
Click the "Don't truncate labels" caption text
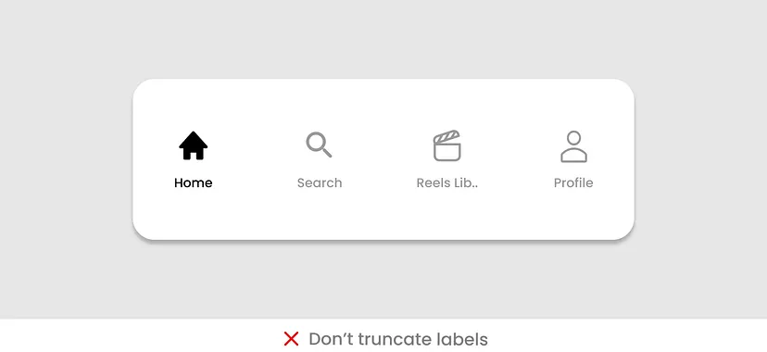coord(398,339)
